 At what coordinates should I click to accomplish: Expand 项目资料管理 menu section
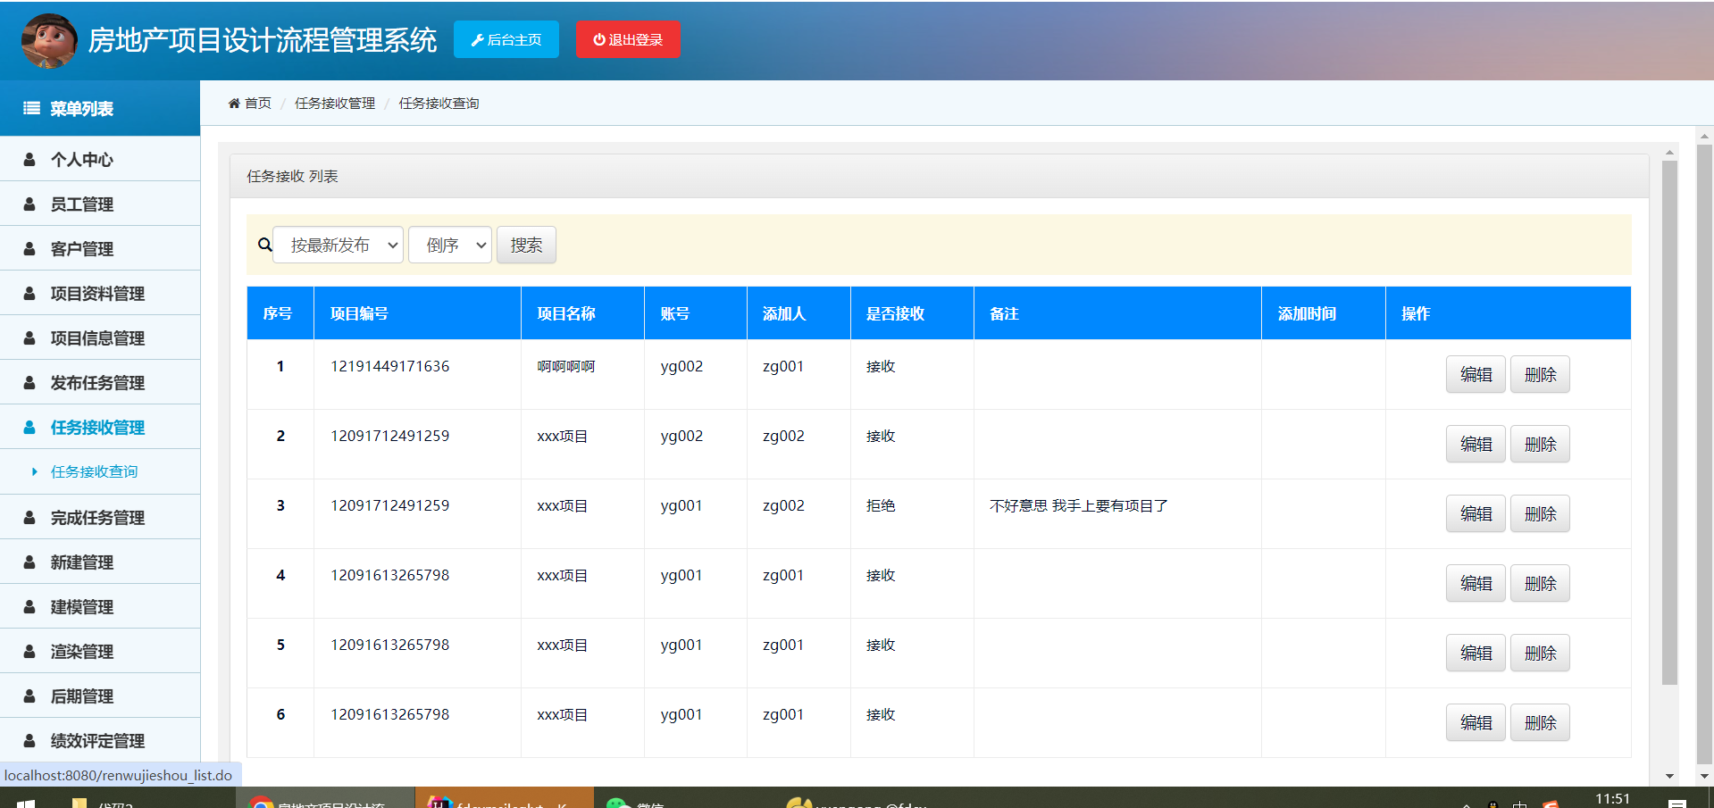pos(100,293)
